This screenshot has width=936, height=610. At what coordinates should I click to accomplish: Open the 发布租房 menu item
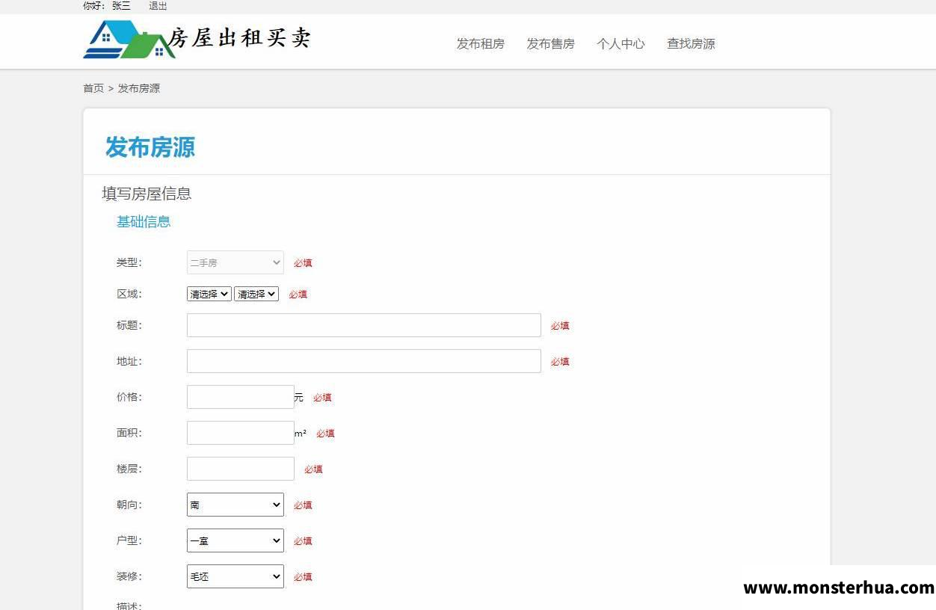point(481,44)
